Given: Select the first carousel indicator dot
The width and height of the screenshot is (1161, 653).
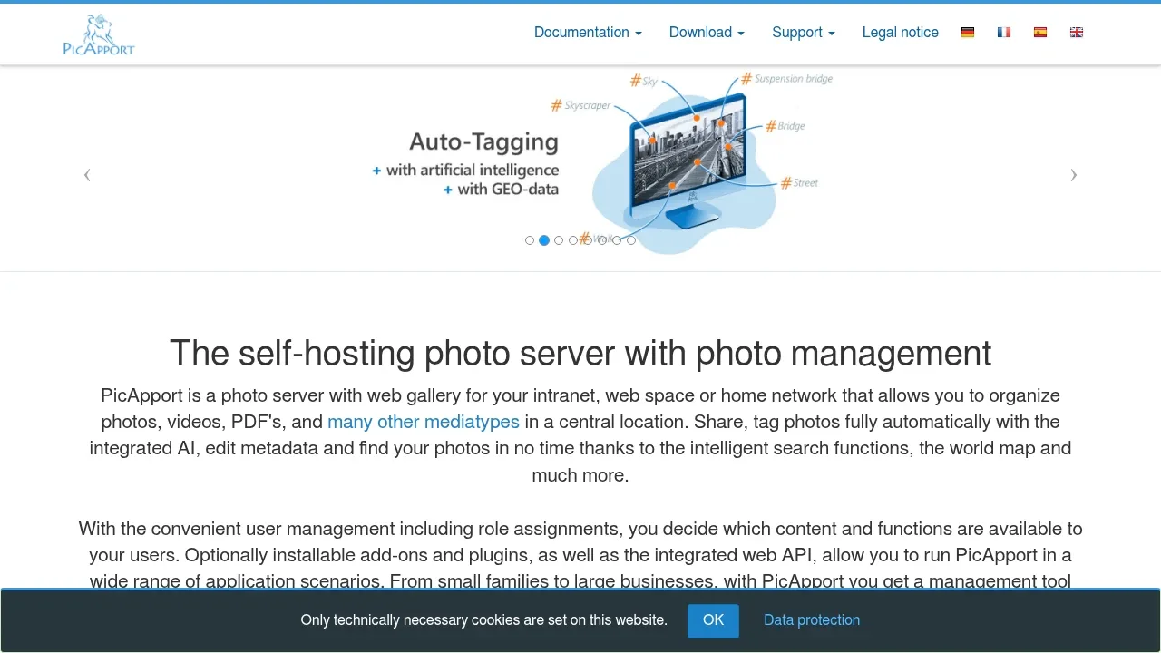Looking at the screenshot, I should click(530, 240).
